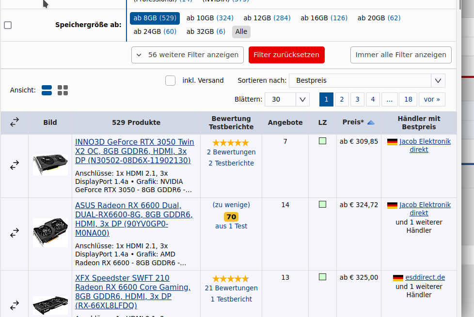Click availability indicator for XFX Speedster
474x317 pixels.
point(323,277)
